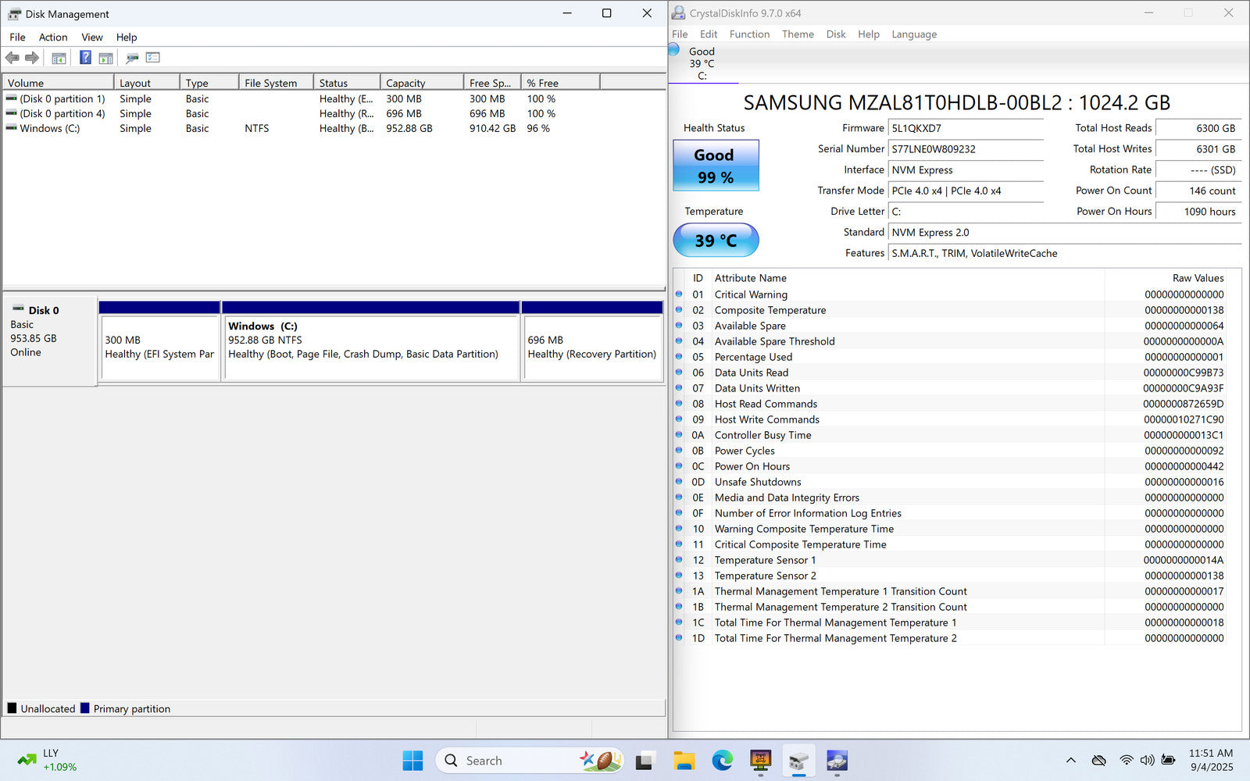Open the Function menu in CrystalDiskInfo
The height and width of the screenshot is (781, 1250).
[x=749, y=34]
